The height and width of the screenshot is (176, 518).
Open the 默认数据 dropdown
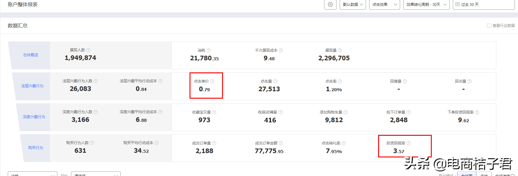[353, 5]
